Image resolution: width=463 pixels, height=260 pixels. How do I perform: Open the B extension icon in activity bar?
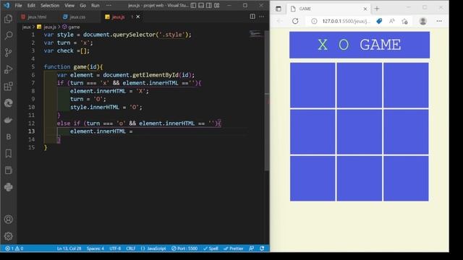[8, 136]
